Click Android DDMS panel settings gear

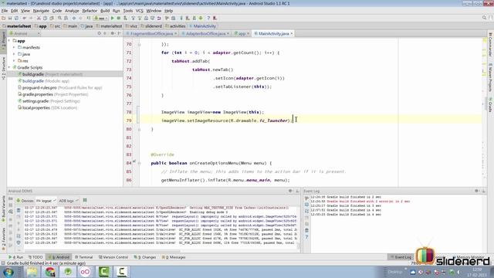click(290, 191)
